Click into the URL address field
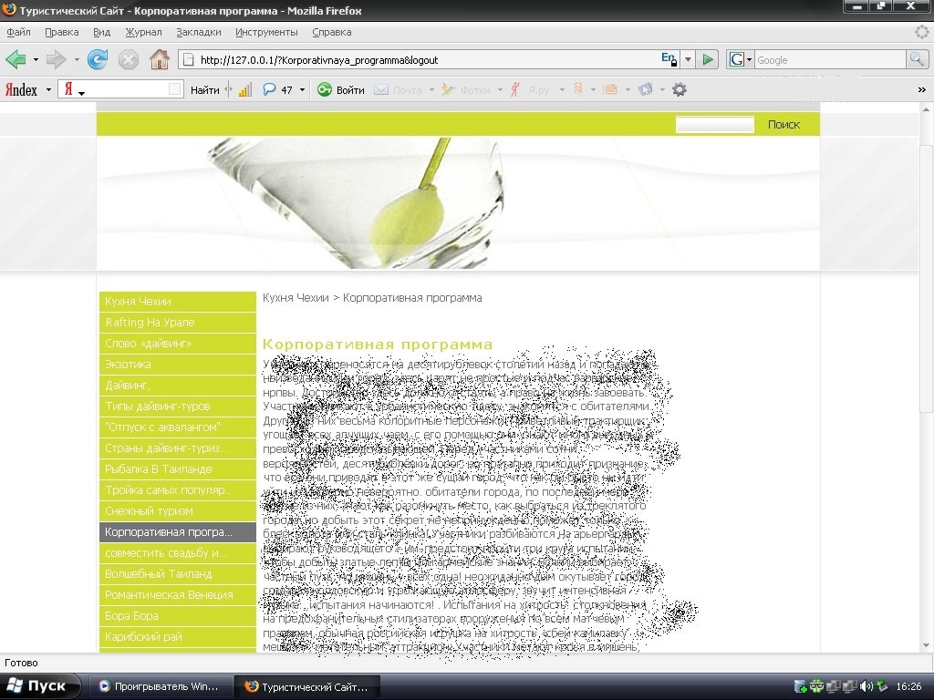The image size is (934, 700). pyautogui.click(x=427, y=59)
